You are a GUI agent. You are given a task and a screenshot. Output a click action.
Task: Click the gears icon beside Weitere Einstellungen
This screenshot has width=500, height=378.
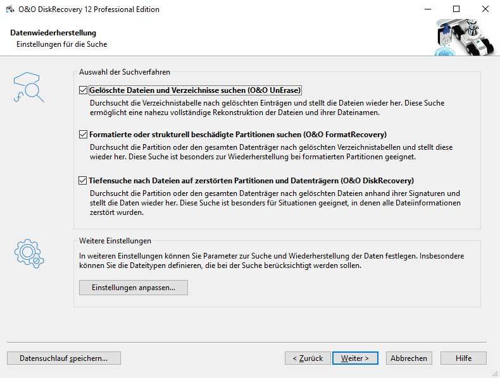pyautogui.click(x=29, y=253)
